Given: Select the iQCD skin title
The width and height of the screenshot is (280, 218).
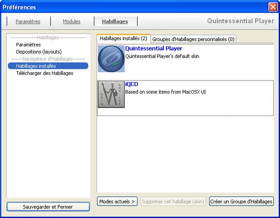Looking at the screenshot, I should [x=132, y=84].
